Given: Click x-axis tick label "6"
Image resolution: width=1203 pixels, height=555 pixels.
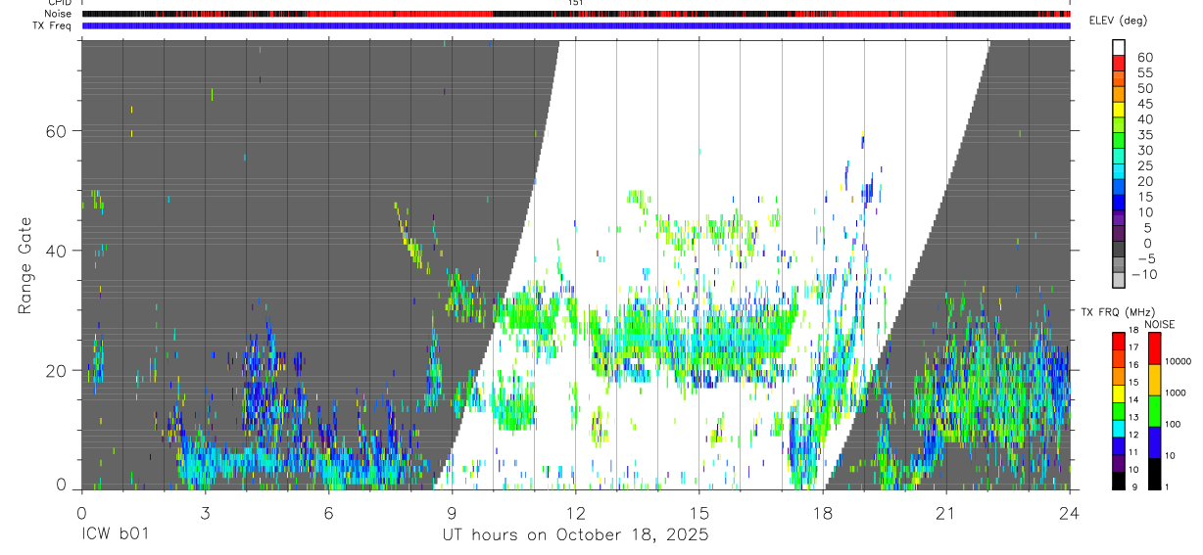Looking at the screenshot, I should coord(328,513).
